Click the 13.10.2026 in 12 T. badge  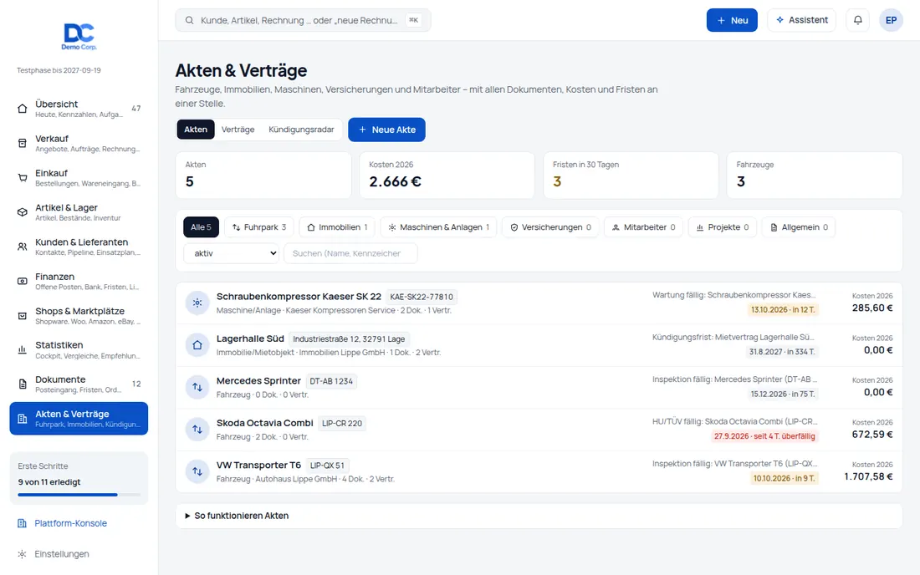[x=783, y=309]
